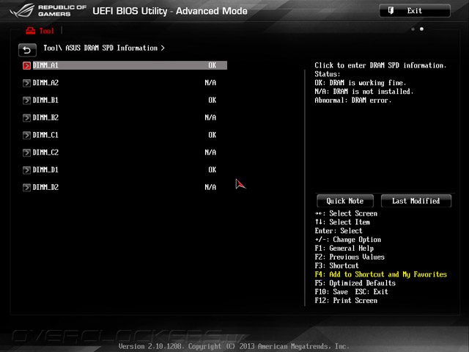This screenshot has height=352, width=469.
Task: Expand DIMM_D2 arrow icon
Action: [x=26, y=188]
